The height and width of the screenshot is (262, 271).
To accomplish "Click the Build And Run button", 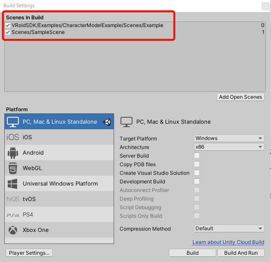I will tap(241, 253).
